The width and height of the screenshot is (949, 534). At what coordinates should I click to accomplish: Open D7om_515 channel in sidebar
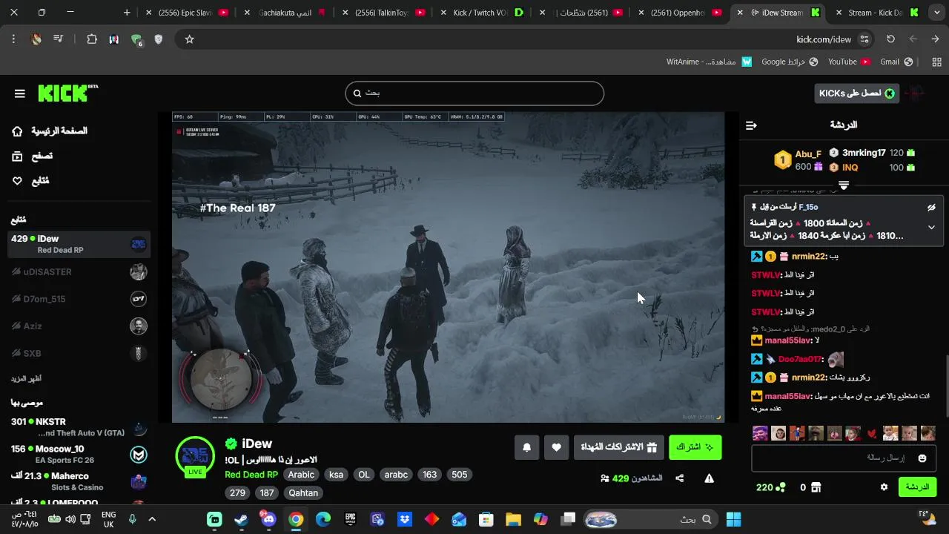pyautogui.click(x=79, y=299)
